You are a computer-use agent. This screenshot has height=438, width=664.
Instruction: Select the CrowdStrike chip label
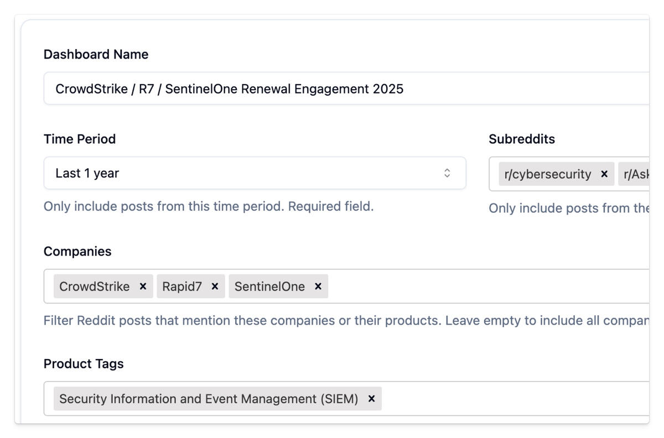(95, 286)
